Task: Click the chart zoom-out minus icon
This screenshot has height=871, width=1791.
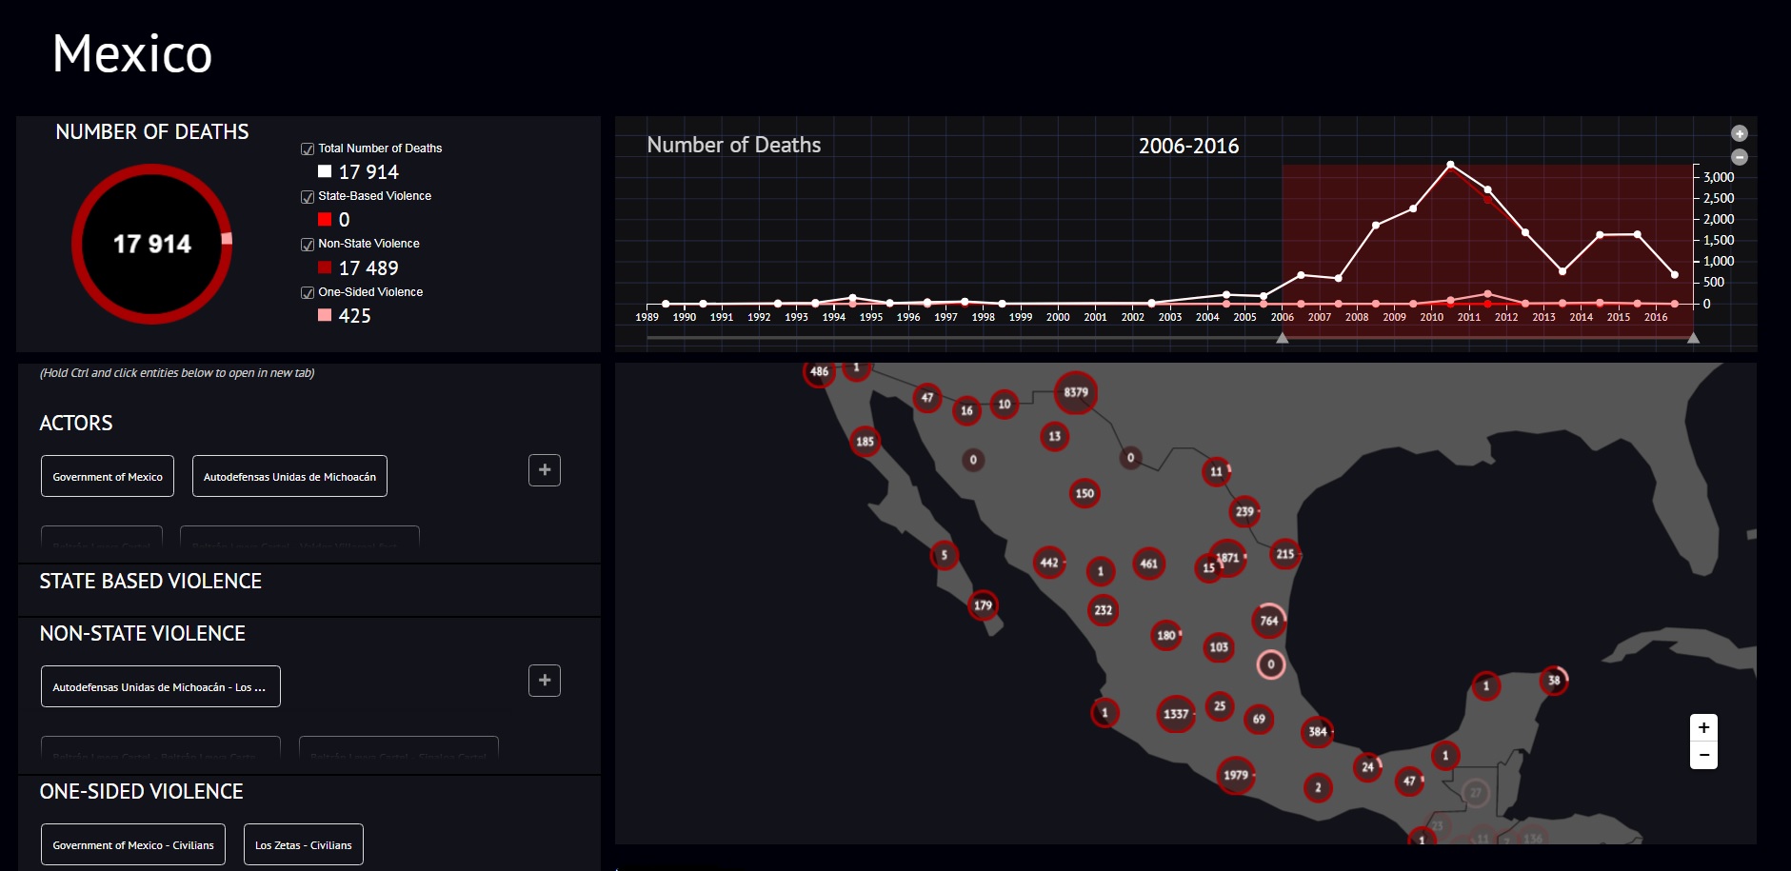Action: 1739,157
